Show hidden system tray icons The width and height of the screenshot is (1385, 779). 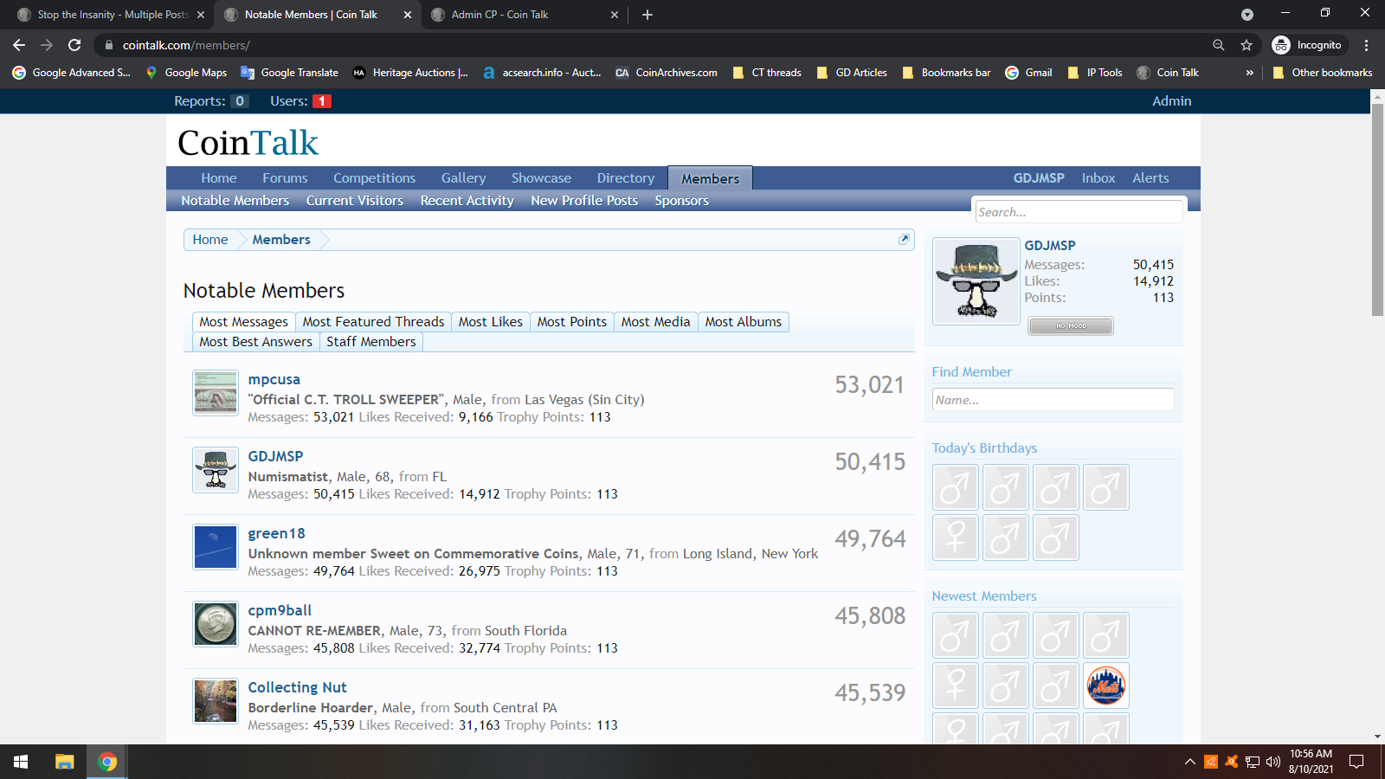1189,762
